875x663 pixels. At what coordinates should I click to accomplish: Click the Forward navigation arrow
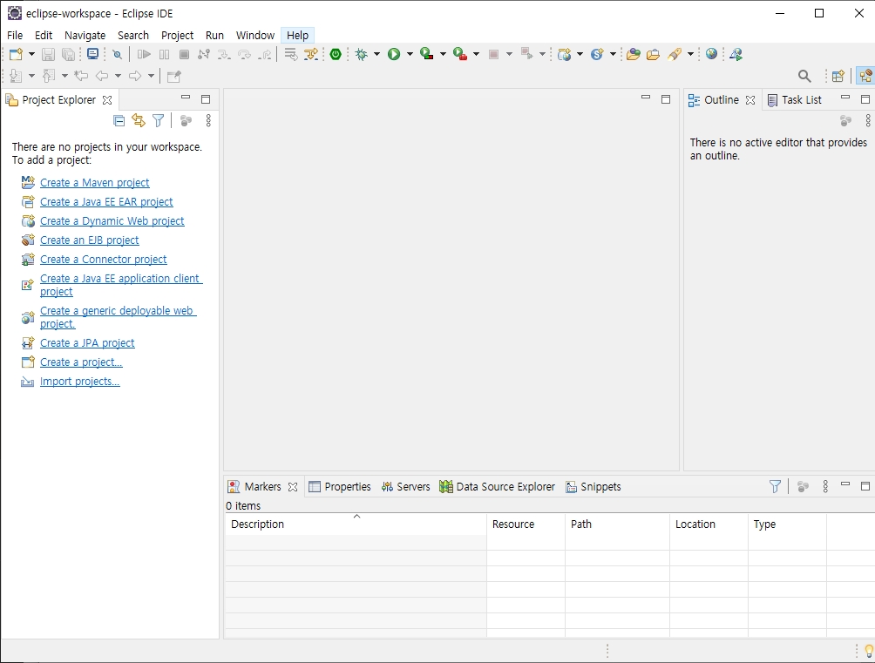point(134,76)
